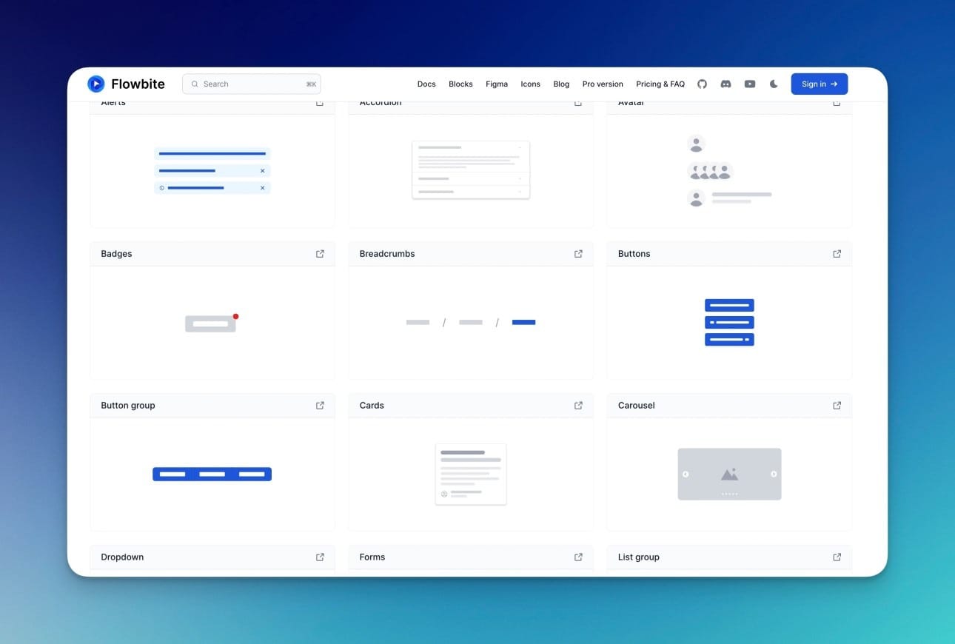This screenshot has width=955, height=644.
Task: Go to Blocks in navigation
Action: tap(460, 84)
